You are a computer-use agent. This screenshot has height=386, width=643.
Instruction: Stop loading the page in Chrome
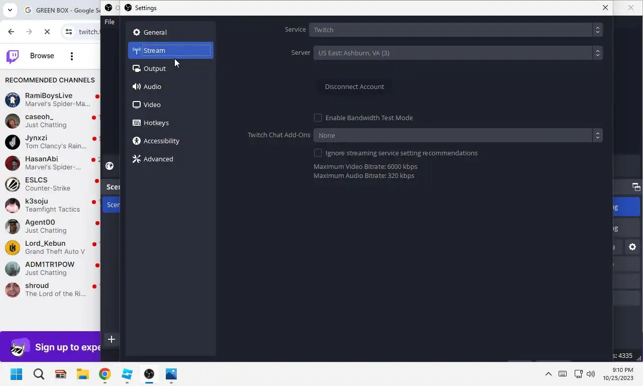pyautogui.click(x=47, y=32)
